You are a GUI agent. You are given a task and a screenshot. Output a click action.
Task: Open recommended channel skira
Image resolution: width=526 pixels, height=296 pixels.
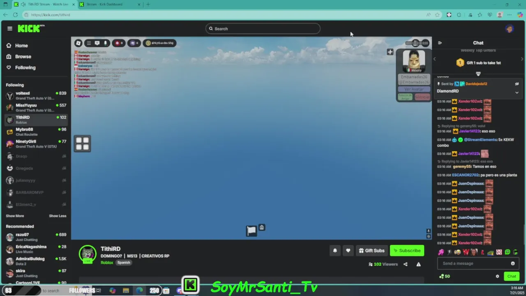(x=36, y=273)
